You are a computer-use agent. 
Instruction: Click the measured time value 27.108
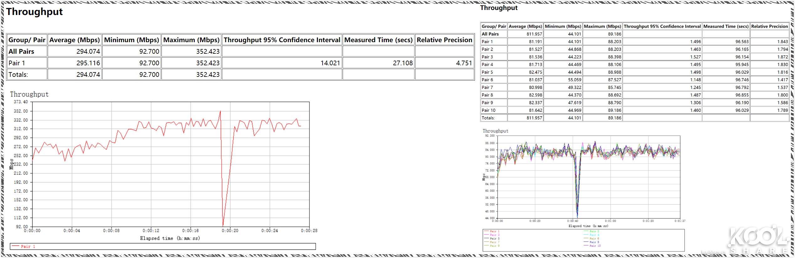403,63
